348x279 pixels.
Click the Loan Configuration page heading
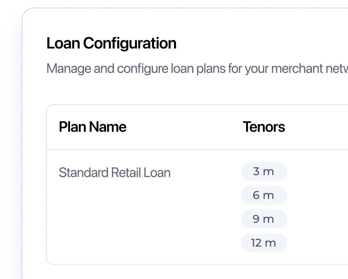coord(111,43)
